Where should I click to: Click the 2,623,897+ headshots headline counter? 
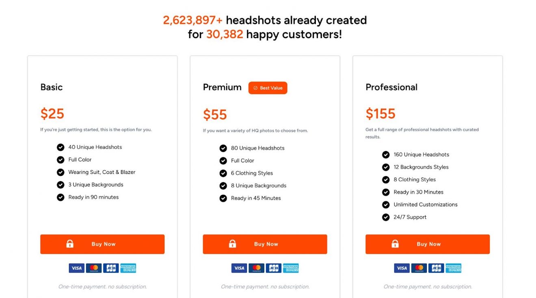(x=194, y=20)
